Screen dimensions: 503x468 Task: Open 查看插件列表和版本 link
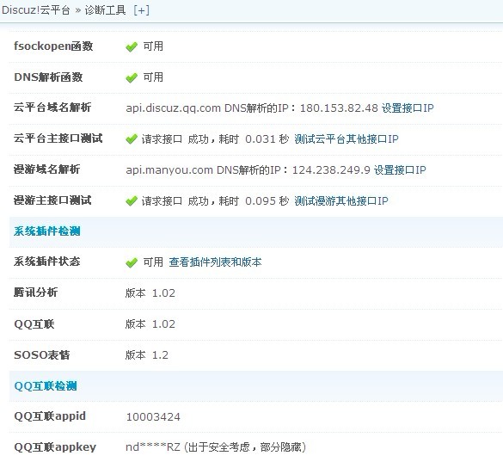pyautogui.click(x=215, y=262)
